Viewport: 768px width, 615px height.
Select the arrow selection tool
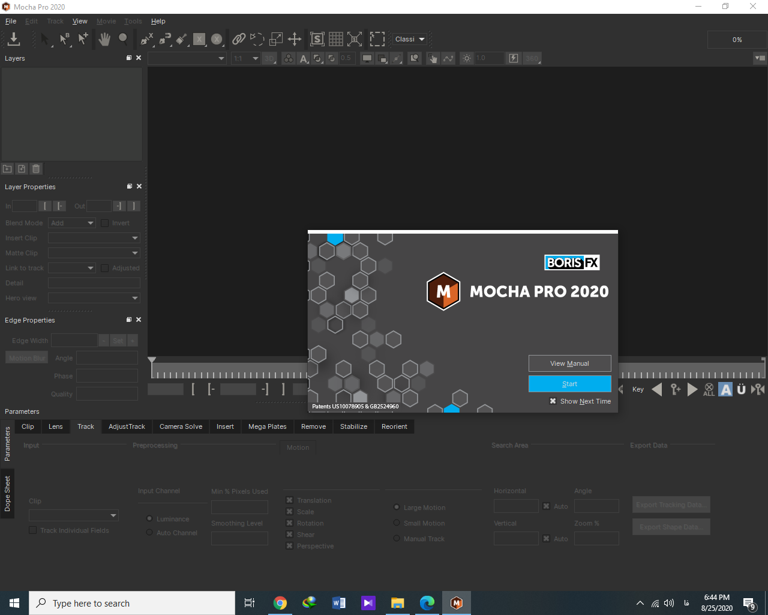coord(45,39)
